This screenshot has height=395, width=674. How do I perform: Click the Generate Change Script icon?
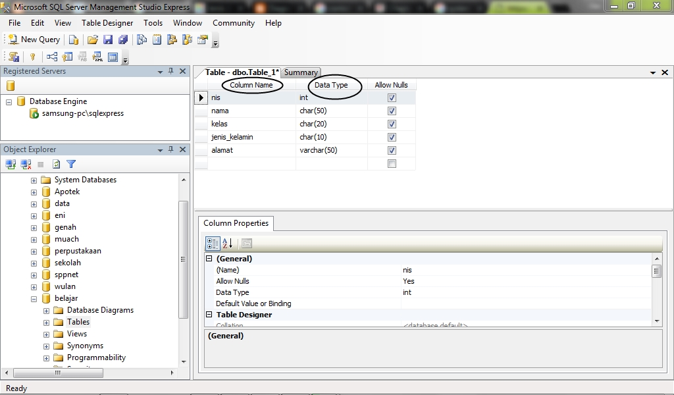pos(14,57)
